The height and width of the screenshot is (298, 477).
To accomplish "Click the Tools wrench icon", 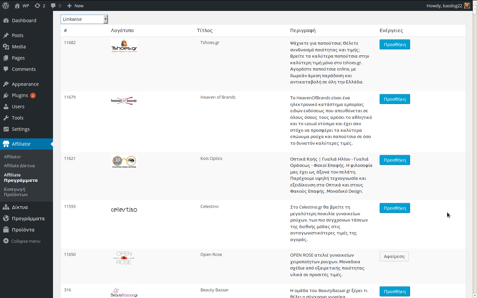I will 6,118.
